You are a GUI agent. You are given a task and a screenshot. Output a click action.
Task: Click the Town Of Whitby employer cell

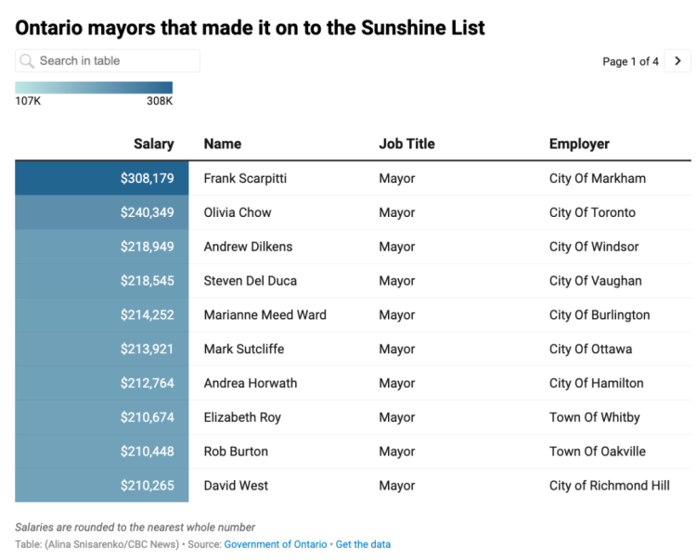[x=594, y=417]
